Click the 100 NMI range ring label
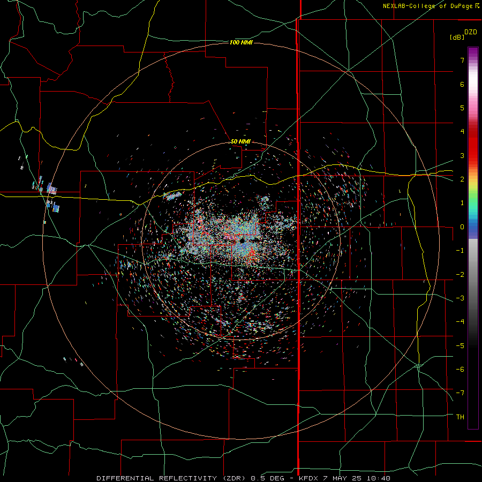 [x=241, y=42]
